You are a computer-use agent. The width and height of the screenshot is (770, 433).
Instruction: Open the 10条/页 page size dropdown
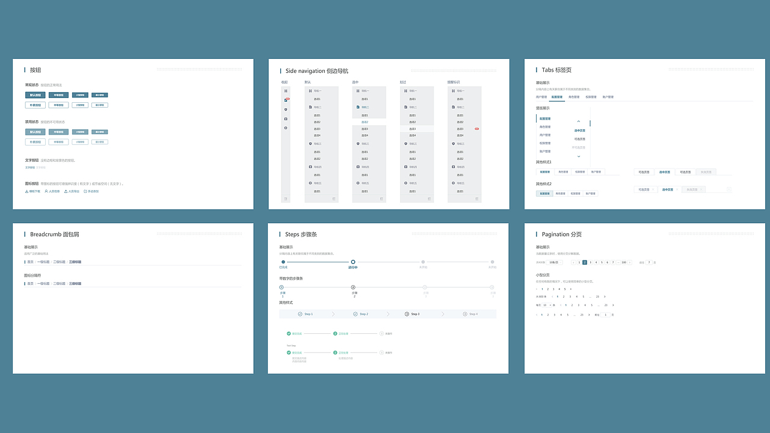(x=555, y=262)
